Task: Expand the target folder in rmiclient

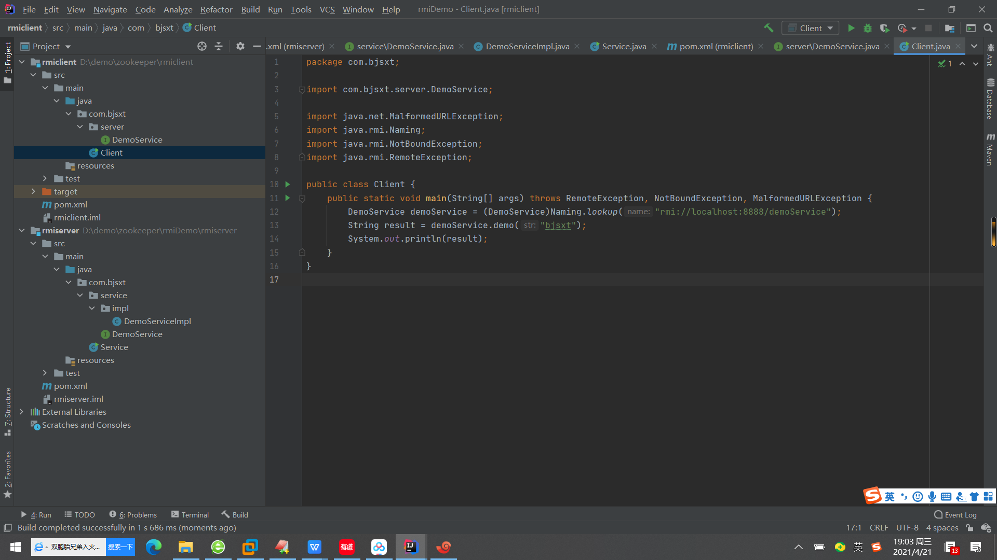Action: [x=33, y=191]
